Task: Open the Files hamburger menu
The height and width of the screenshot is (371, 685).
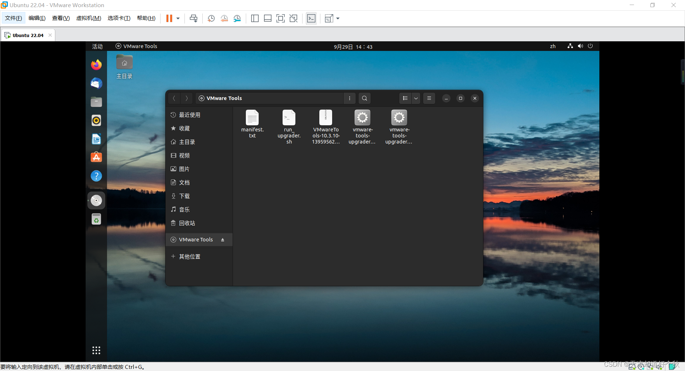Action: coord(429,98)
